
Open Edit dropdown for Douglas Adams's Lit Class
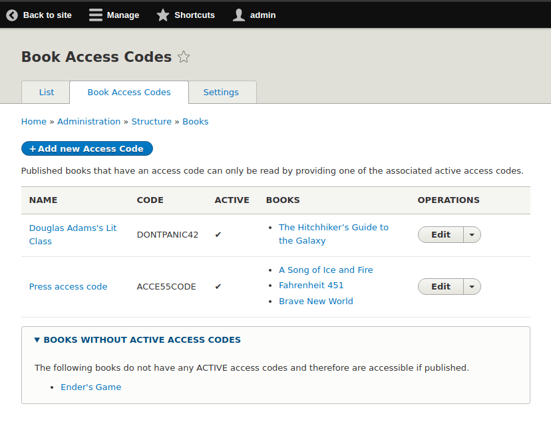click(x=472, y=234)
